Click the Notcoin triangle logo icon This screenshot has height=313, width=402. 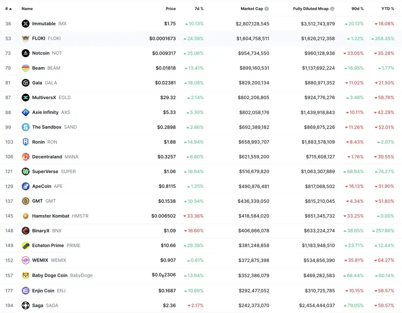pos(25,53)
